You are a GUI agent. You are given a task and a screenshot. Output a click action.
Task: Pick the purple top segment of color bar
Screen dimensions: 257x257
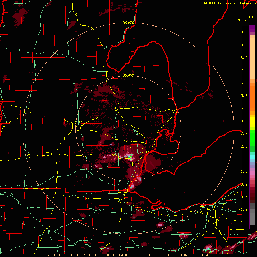252,29
